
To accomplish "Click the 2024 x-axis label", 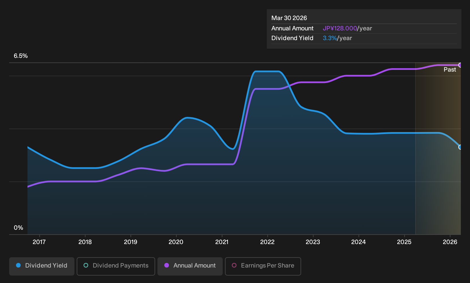I will click(358, 242).
